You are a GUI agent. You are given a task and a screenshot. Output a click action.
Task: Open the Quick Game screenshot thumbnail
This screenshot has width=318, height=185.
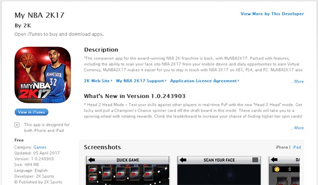[x=128, y=171]
